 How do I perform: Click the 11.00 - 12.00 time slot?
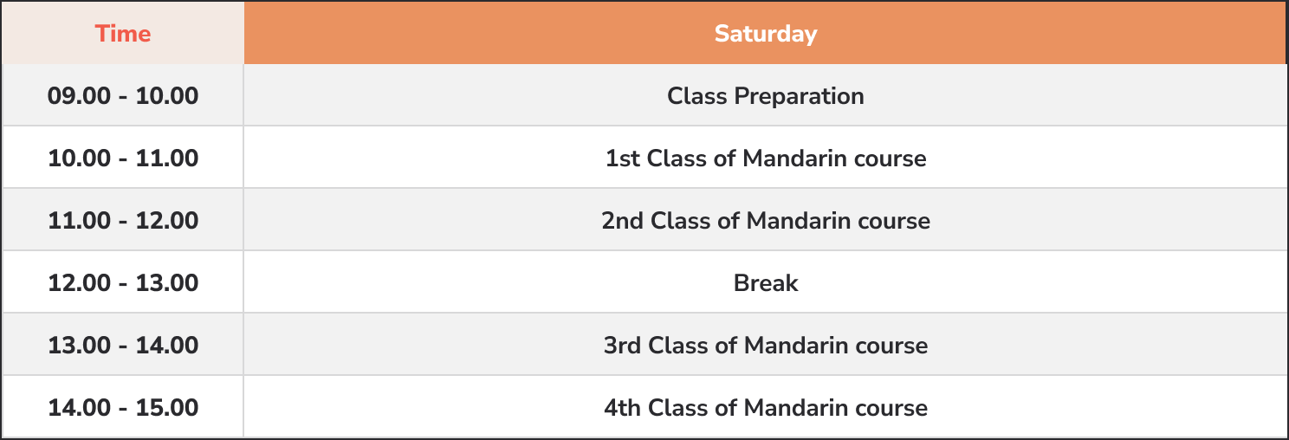123,220
